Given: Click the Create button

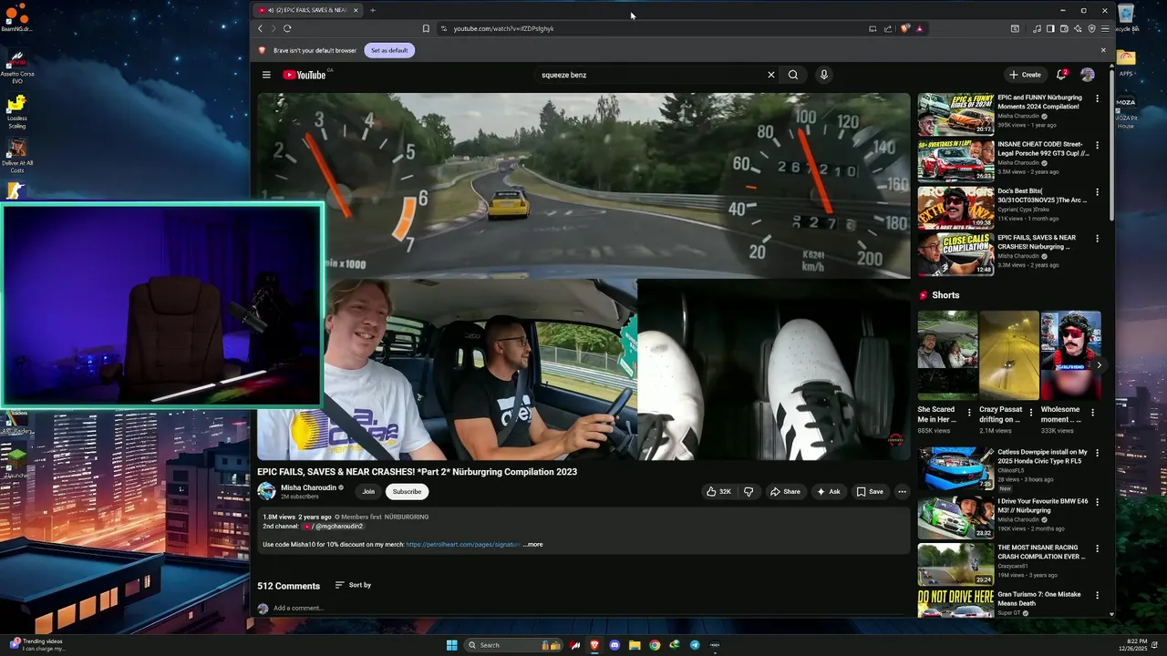Looking at the screenshot, I should pyautogui.click(x=1025, y=75).
